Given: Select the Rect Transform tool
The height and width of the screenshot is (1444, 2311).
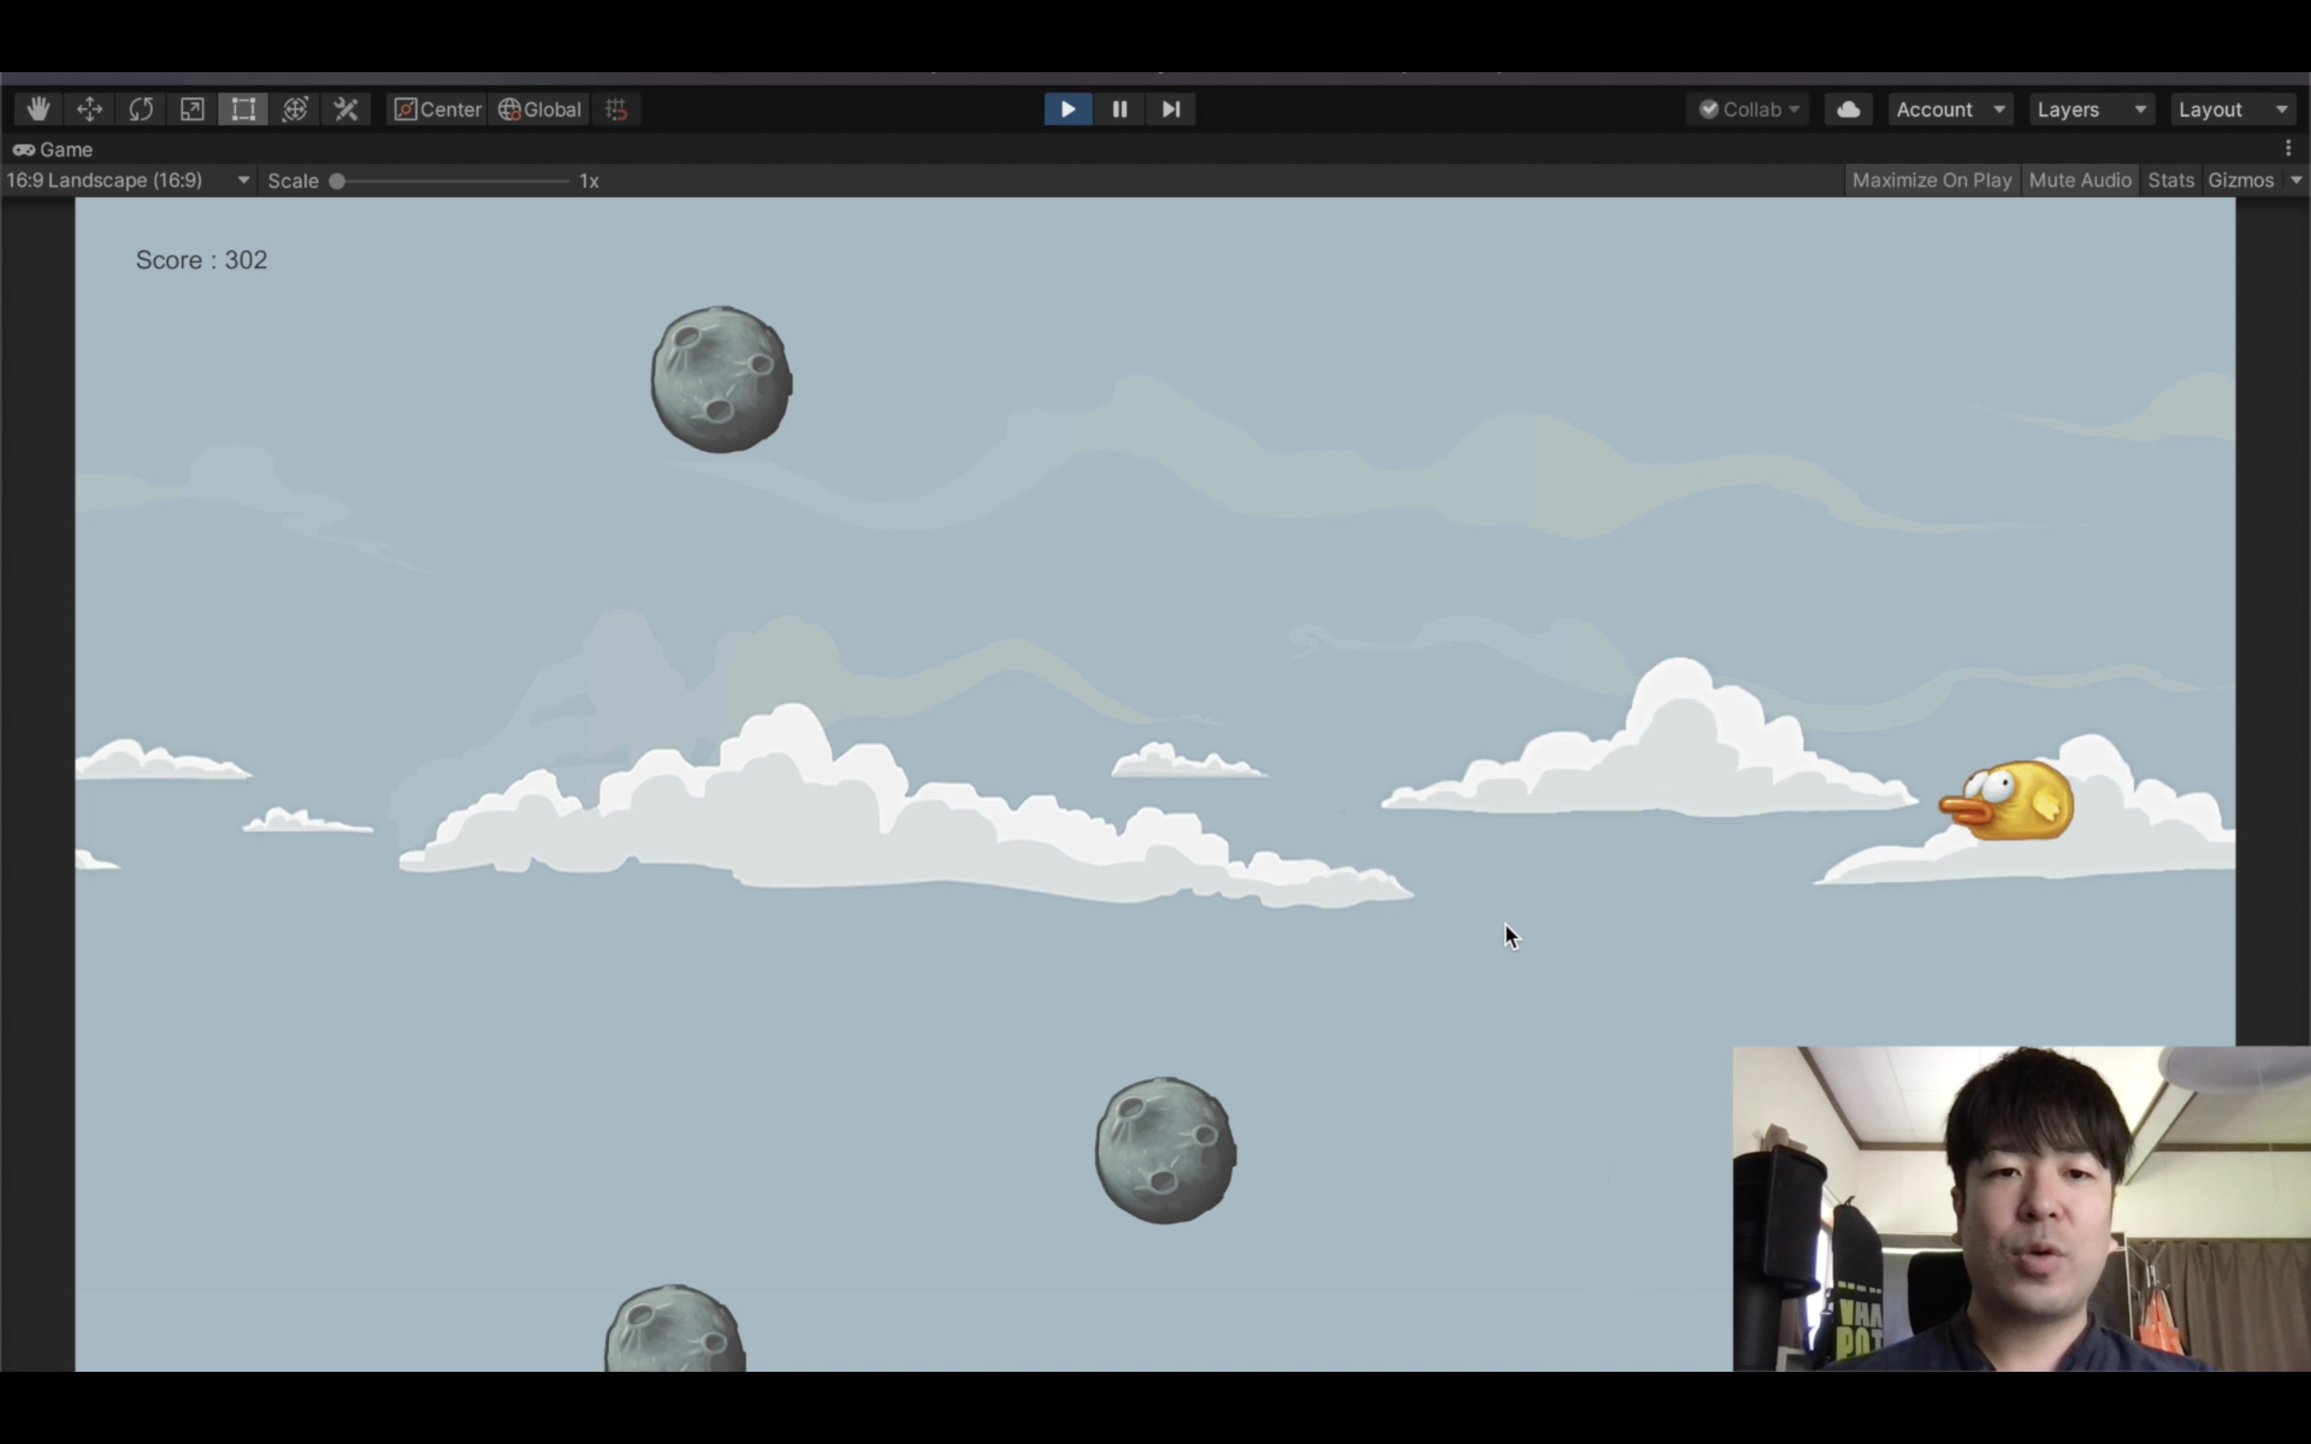Looking at the screenshot, I should (x=243, y=109).
